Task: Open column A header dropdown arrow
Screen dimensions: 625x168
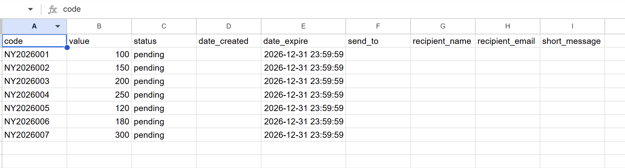Action: click(x=58, y=26)
